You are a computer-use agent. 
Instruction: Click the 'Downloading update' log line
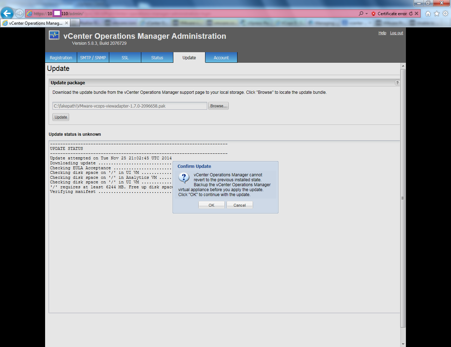111,163
